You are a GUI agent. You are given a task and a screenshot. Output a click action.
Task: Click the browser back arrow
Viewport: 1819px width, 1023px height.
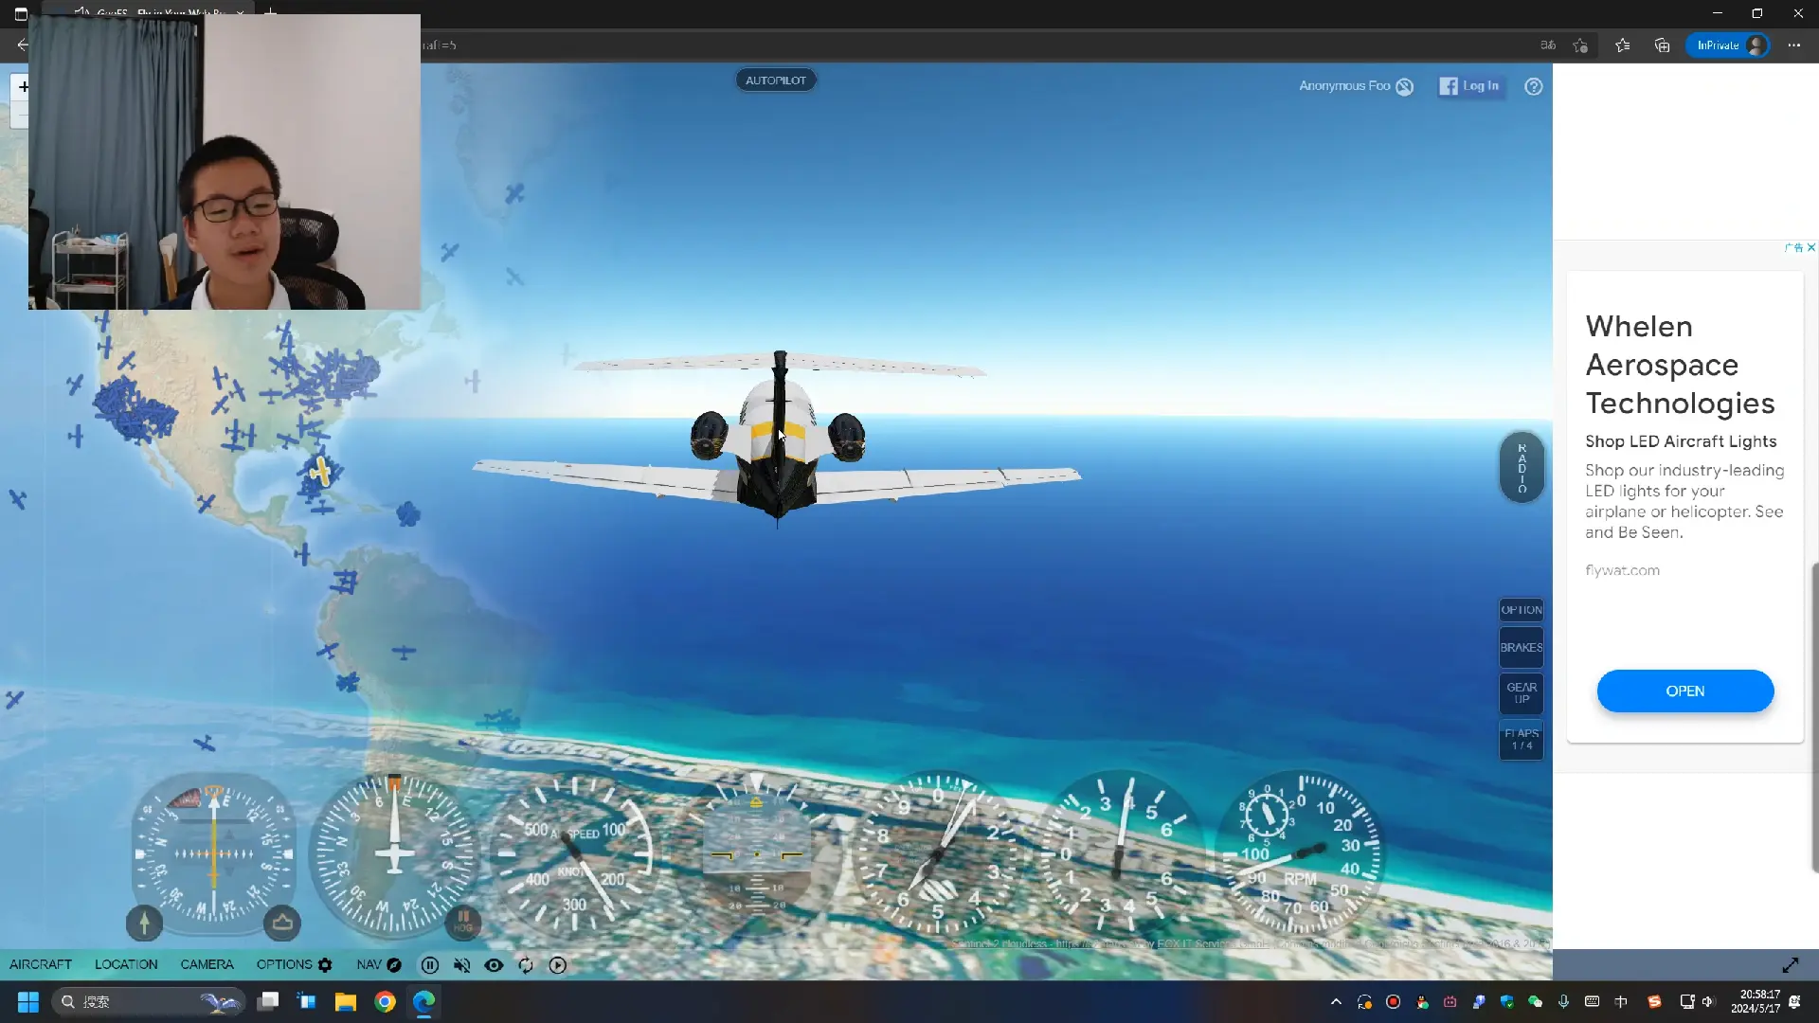[23, 45]
